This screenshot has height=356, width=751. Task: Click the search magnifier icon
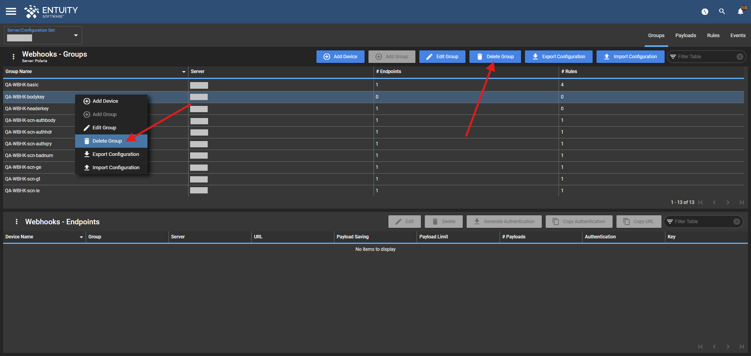tap(722, 11)
